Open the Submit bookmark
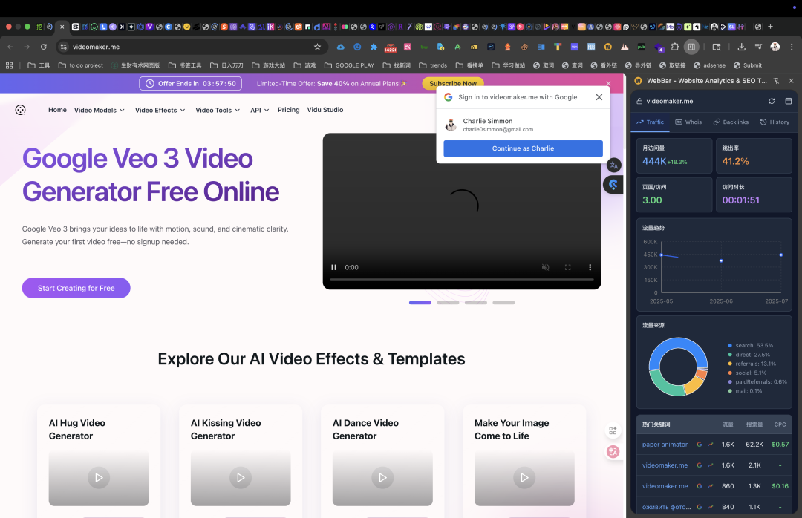The width and height of the screenshot is (802, 518). (748, 65)
